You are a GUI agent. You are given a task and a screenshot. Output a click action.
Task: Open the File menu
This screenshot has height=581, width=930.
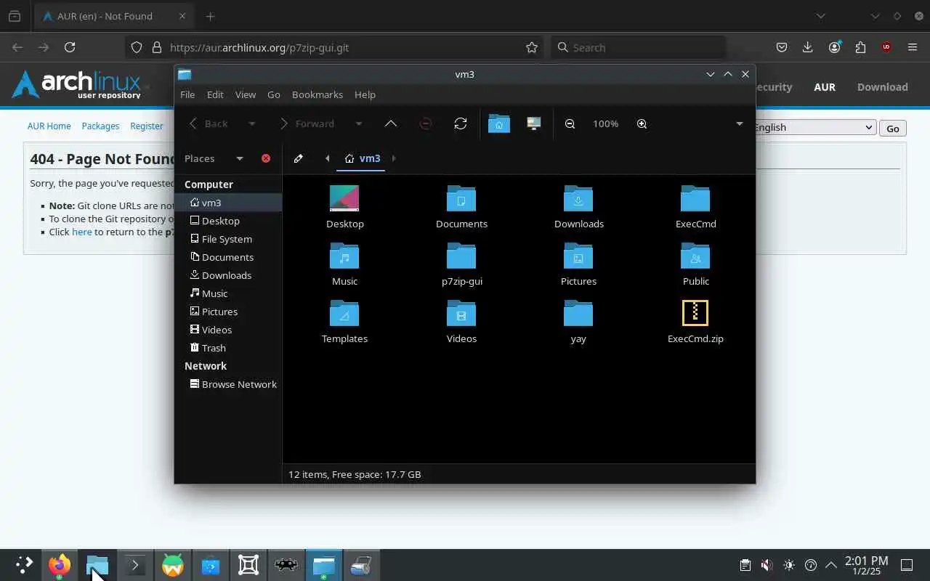pos(187,94)
